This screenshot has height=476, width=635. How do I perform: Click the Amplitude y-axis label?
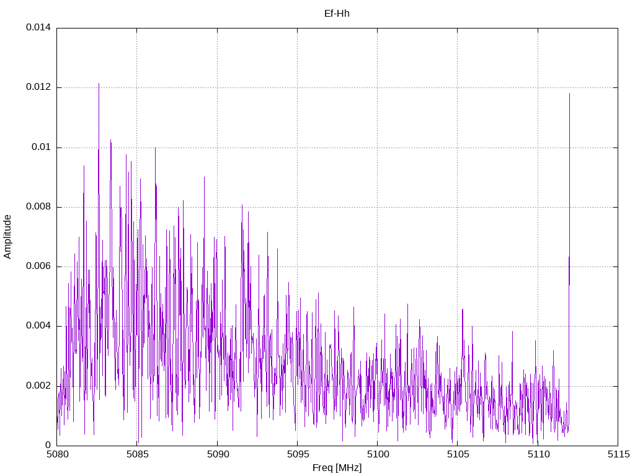pyautogui.click(x=7, y=237)
